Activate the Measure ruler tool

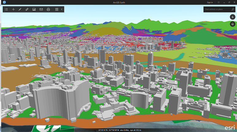(27, 9)
